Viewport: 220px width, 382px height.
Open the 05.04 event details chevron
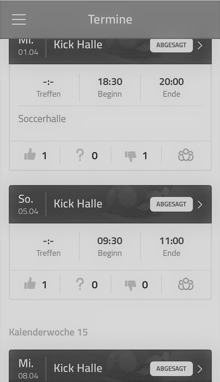tap(200, 204)
